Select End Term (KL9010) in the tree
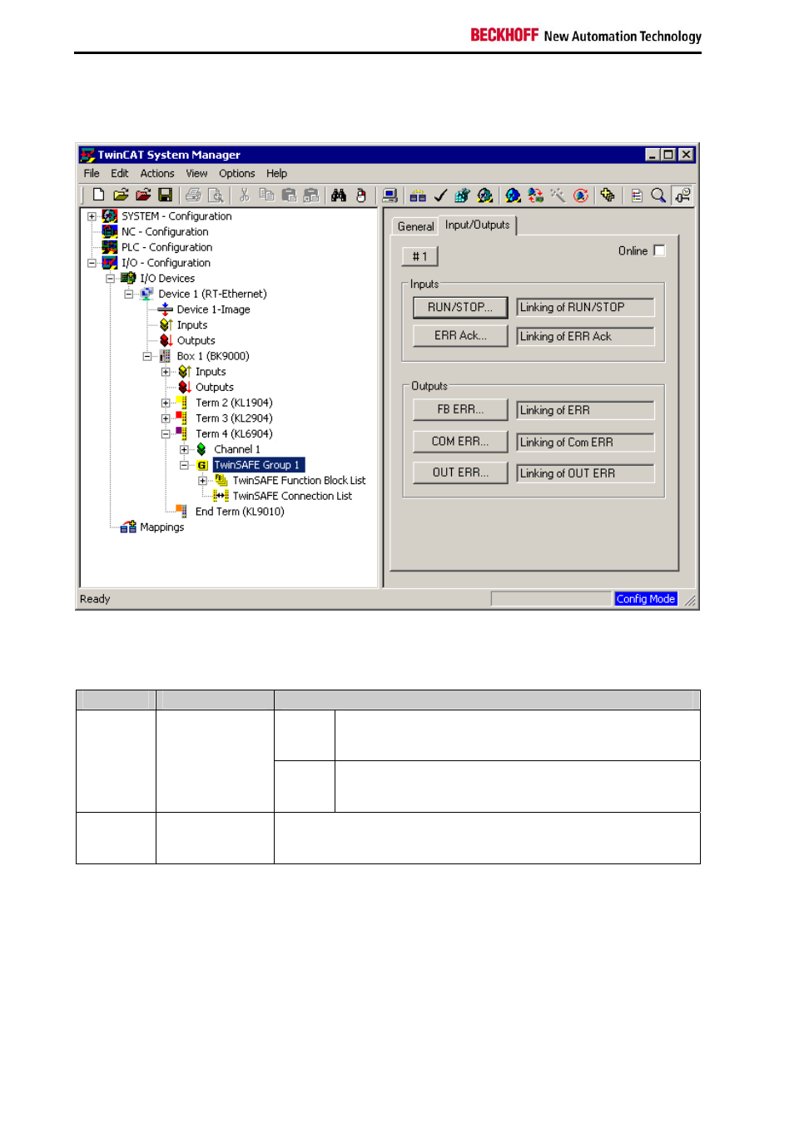The image size is (794, 1123). pyautogui.click(x=240, y=512)
